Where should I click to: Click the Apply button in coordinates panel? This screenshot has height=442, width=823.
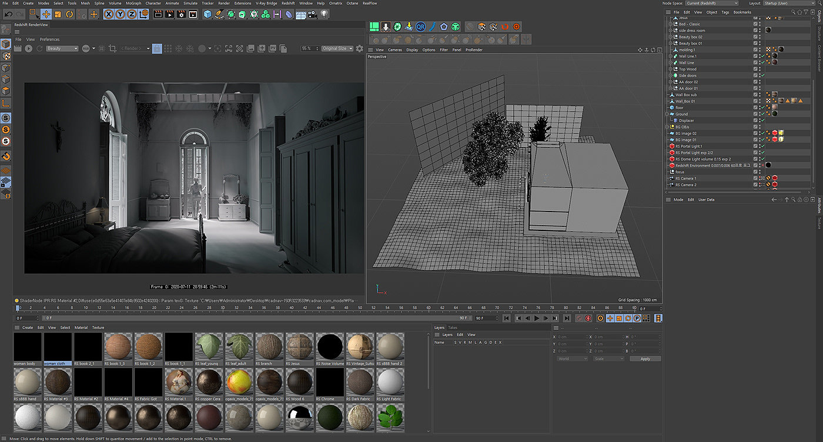click(645, 359)
